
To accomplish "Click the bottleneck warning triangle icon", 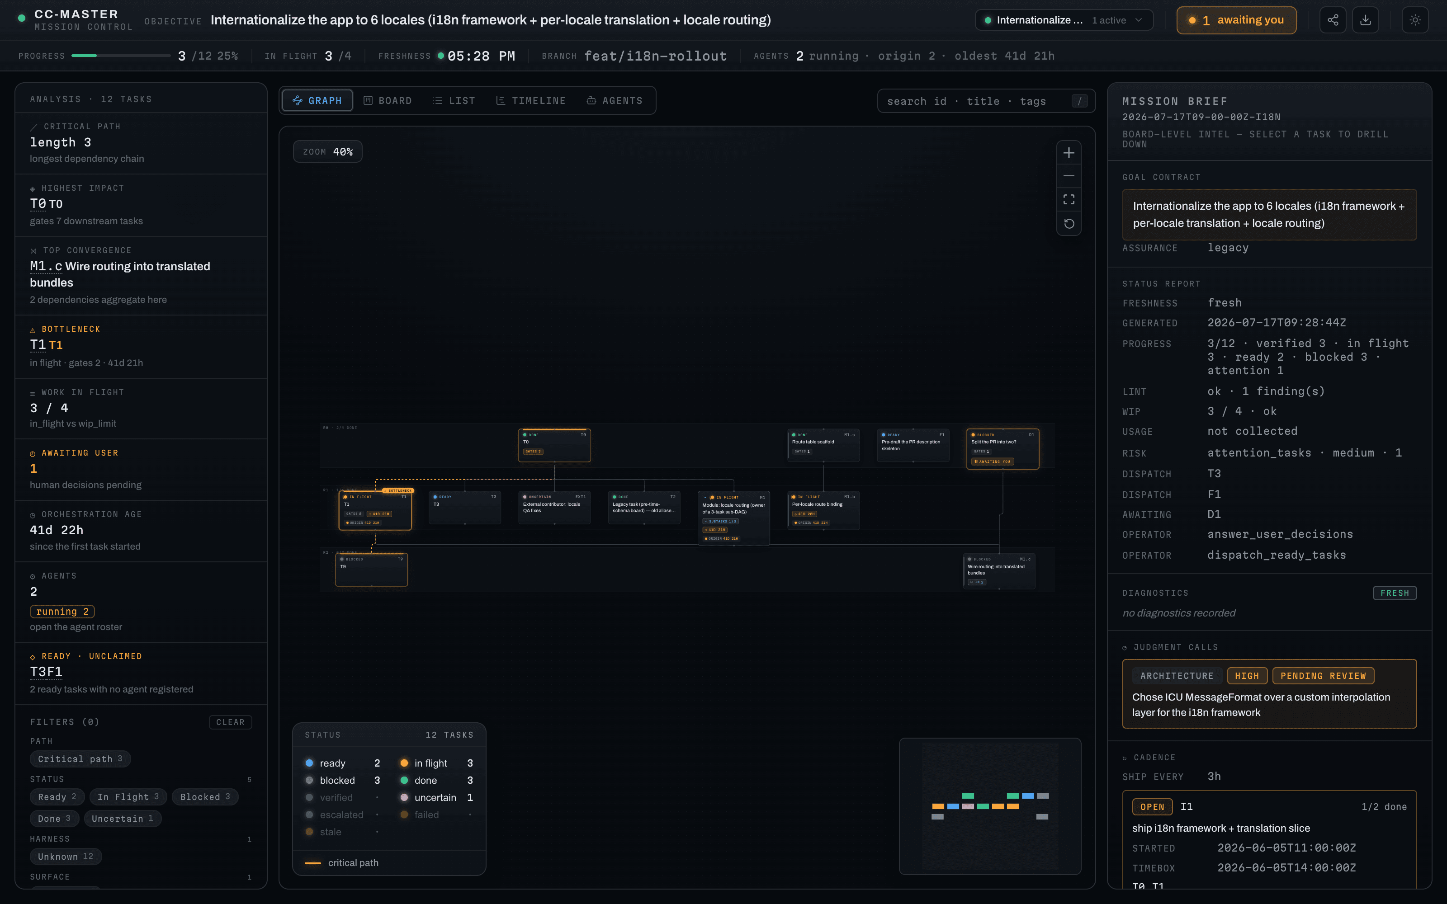I will pos(33,330).
